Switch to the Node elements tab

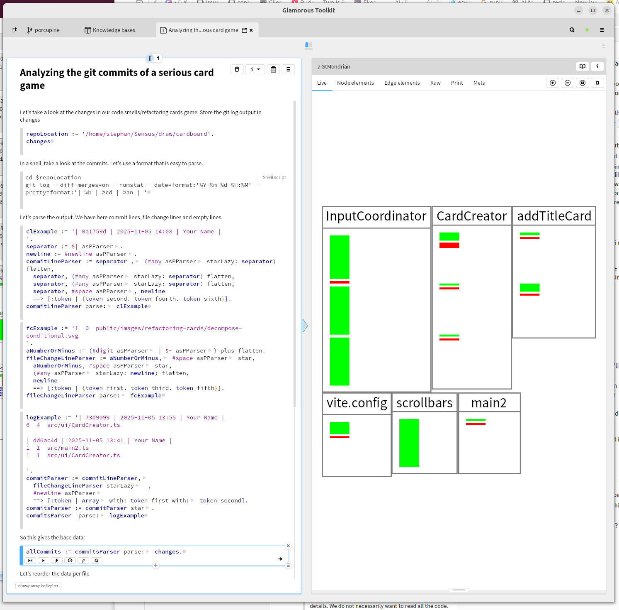(x=355, y=83)
